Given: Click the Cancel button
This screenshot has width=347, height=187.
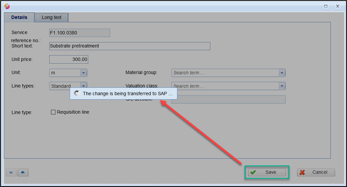Looking at the screenshot, I should [x=316, y=172].
